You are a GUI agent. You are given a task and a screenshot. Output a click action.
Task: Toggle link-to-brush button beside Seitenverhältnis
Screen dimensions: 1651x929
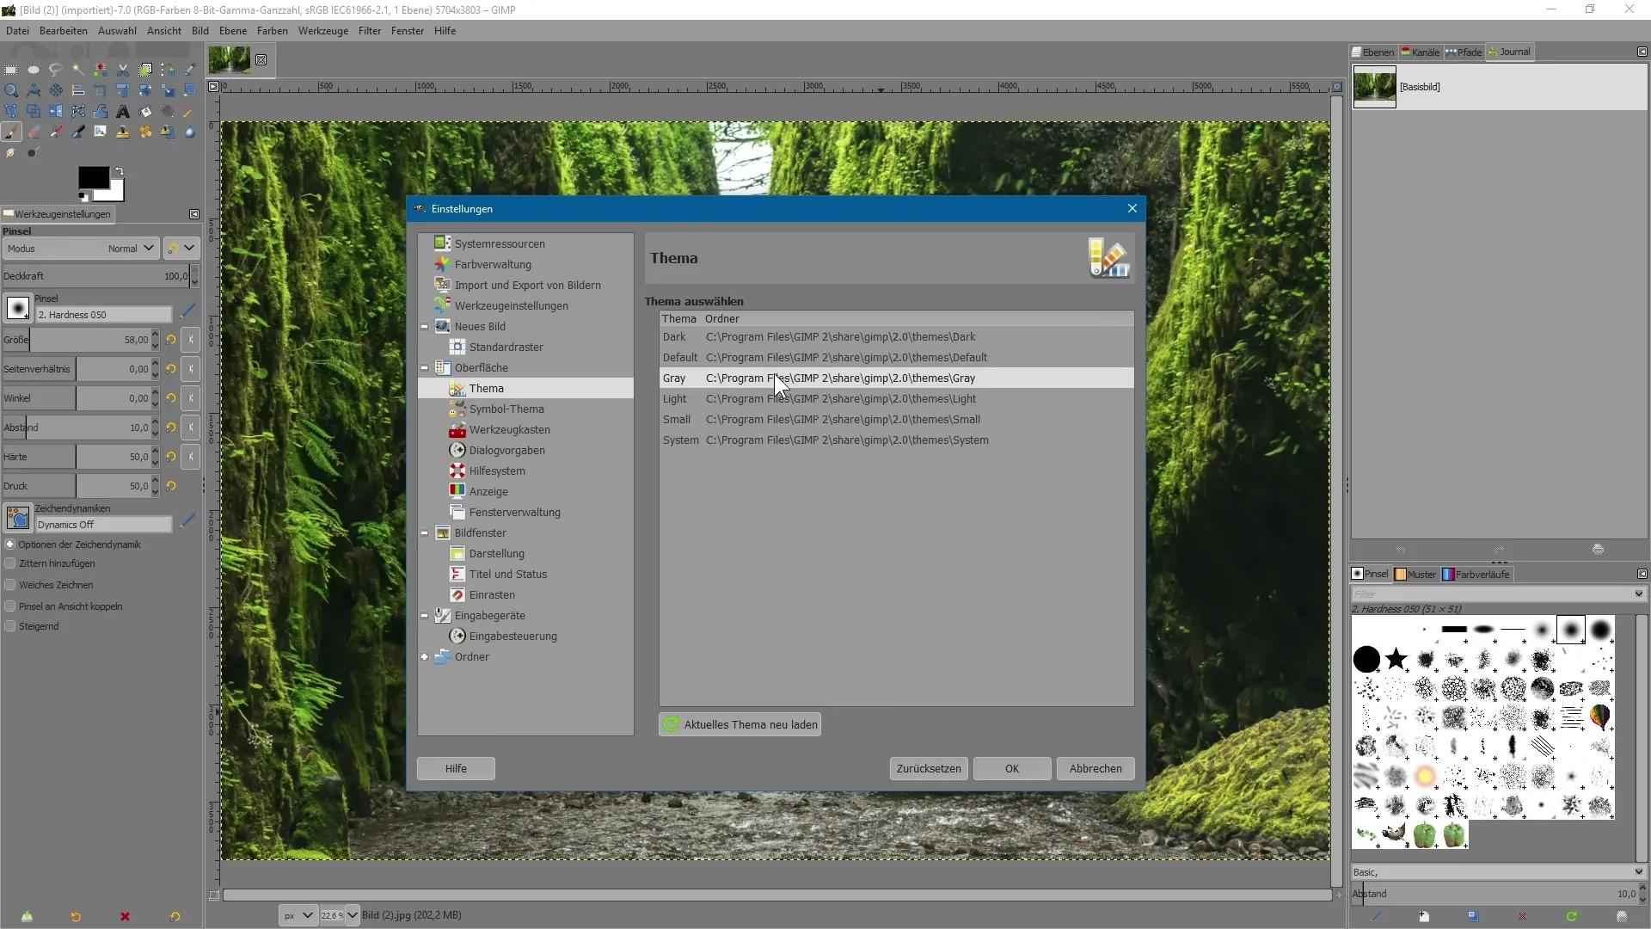(x=191, y=369)
